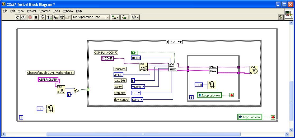Open the Reorder dropdown in toolbar

pos(135,17)
